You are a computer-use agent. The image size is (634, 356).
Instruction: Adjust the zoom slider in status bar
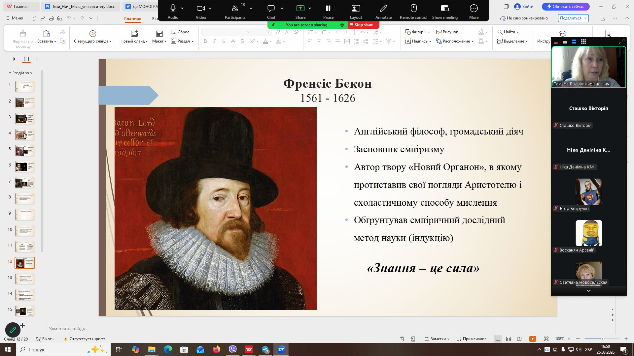(x=602, y=339)
